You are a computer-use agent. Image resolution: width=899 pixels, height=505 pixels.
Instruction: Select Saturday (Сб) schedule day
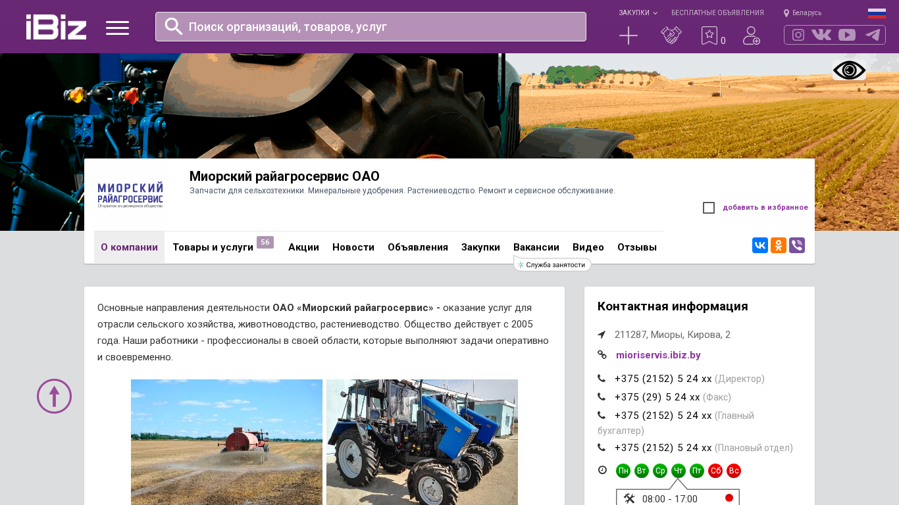(715, 471)
